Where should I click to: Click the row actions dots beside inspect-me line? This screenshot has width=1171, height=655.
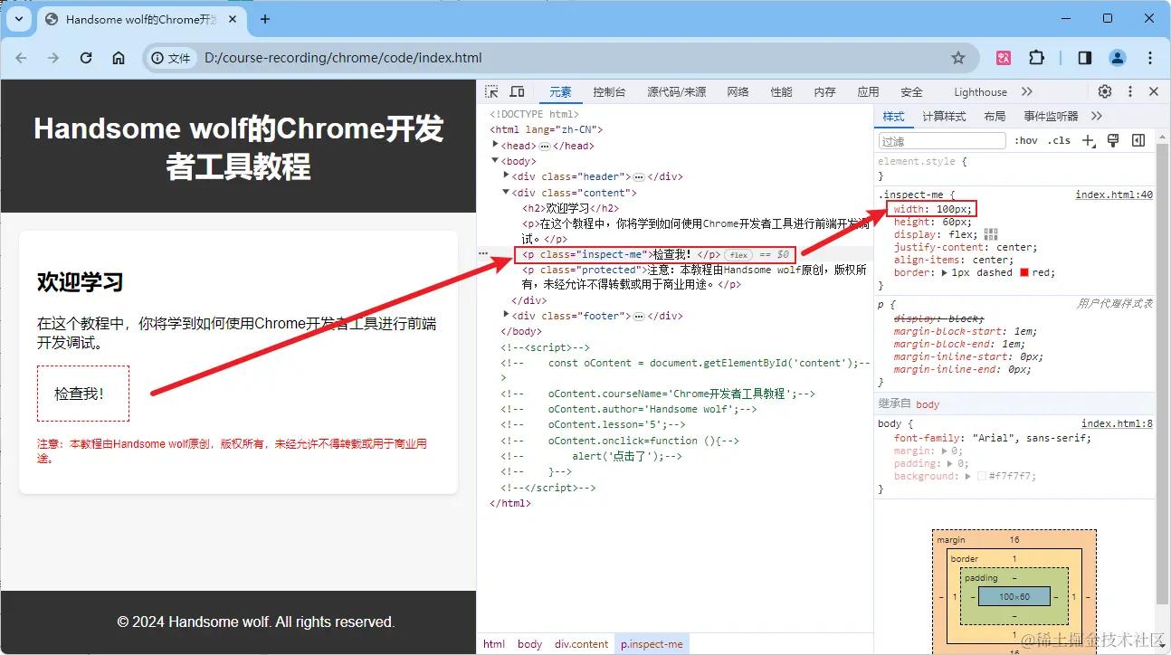[483, 254]
